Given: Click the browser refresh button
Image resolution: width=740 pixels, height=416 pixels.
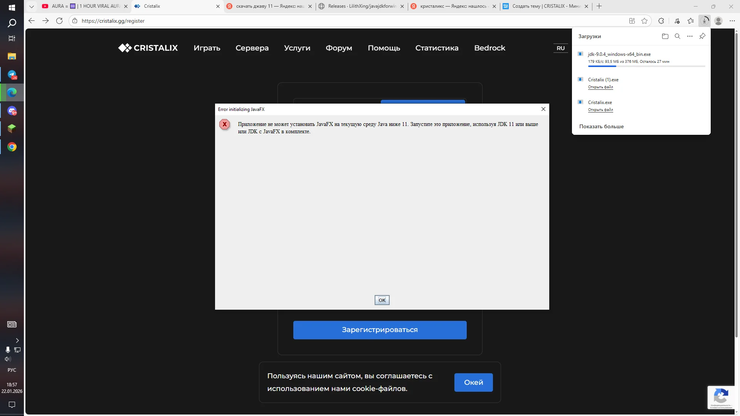Looking at the screenshot, I should [x=59, y=21].
